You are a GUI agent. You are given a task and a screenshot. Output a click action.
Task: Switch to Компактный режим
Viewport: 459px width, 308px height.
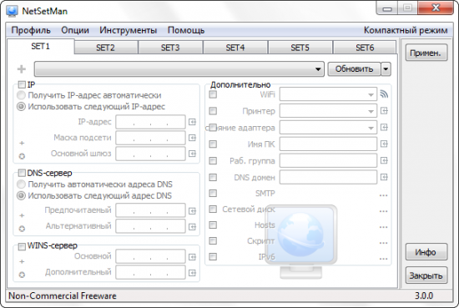click(x=406, y=30)
